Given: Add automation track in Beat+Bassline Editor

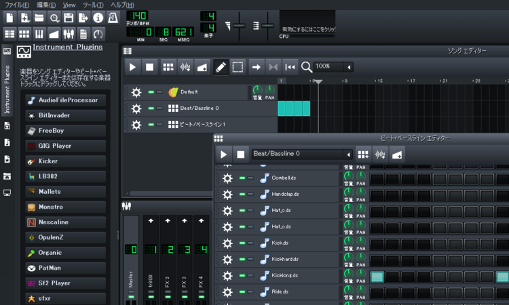Looking at the screenshot, I should pos(397,155).
